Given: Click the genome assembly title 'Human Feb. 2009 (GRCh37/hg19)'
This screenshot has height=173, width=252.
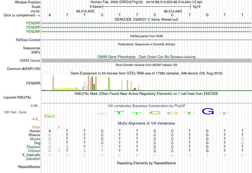Looking at the screenshot, I should (x=117, y=2).
